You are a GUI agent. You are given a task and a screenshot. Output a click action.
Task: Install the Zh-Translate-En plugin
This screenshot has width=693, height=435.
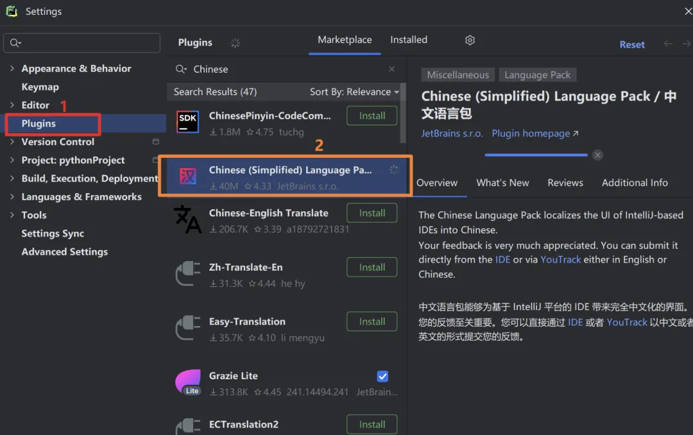coord(372,267)
